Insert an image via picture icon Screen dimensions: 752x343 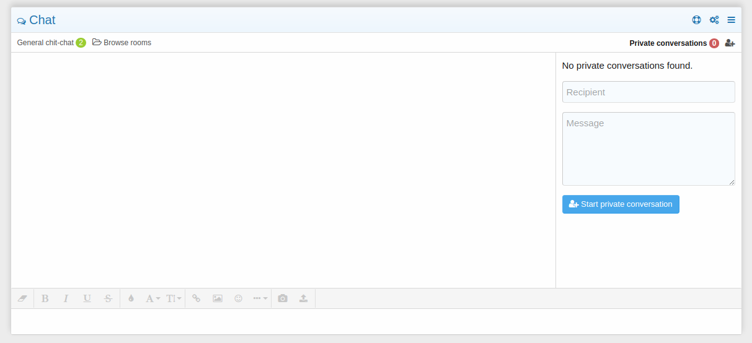click(218, 298)
